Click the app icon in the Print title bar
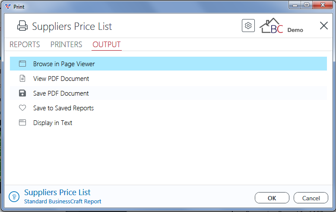Viewport: 336px width, 212px height. click(8, 6)
